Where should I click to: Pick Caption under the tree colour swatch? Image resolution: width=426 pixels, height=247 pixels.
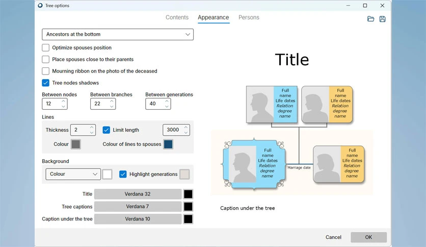188,219
